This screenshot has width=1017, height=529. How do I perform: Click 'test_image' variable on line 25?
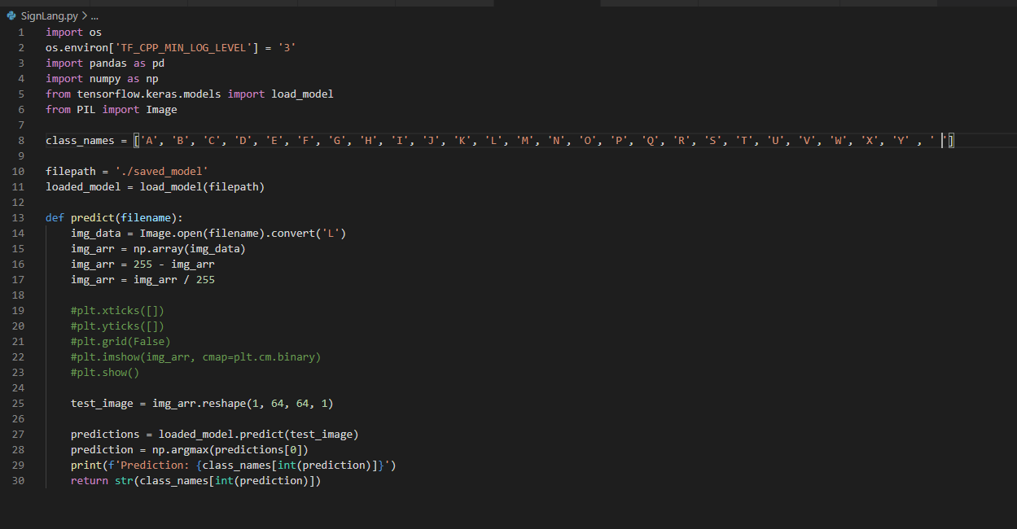click(102, 404)
